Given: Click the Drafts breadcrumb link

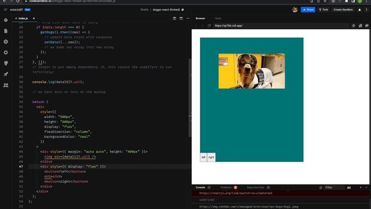Looking at the screenshot, I should pos(144,10).
